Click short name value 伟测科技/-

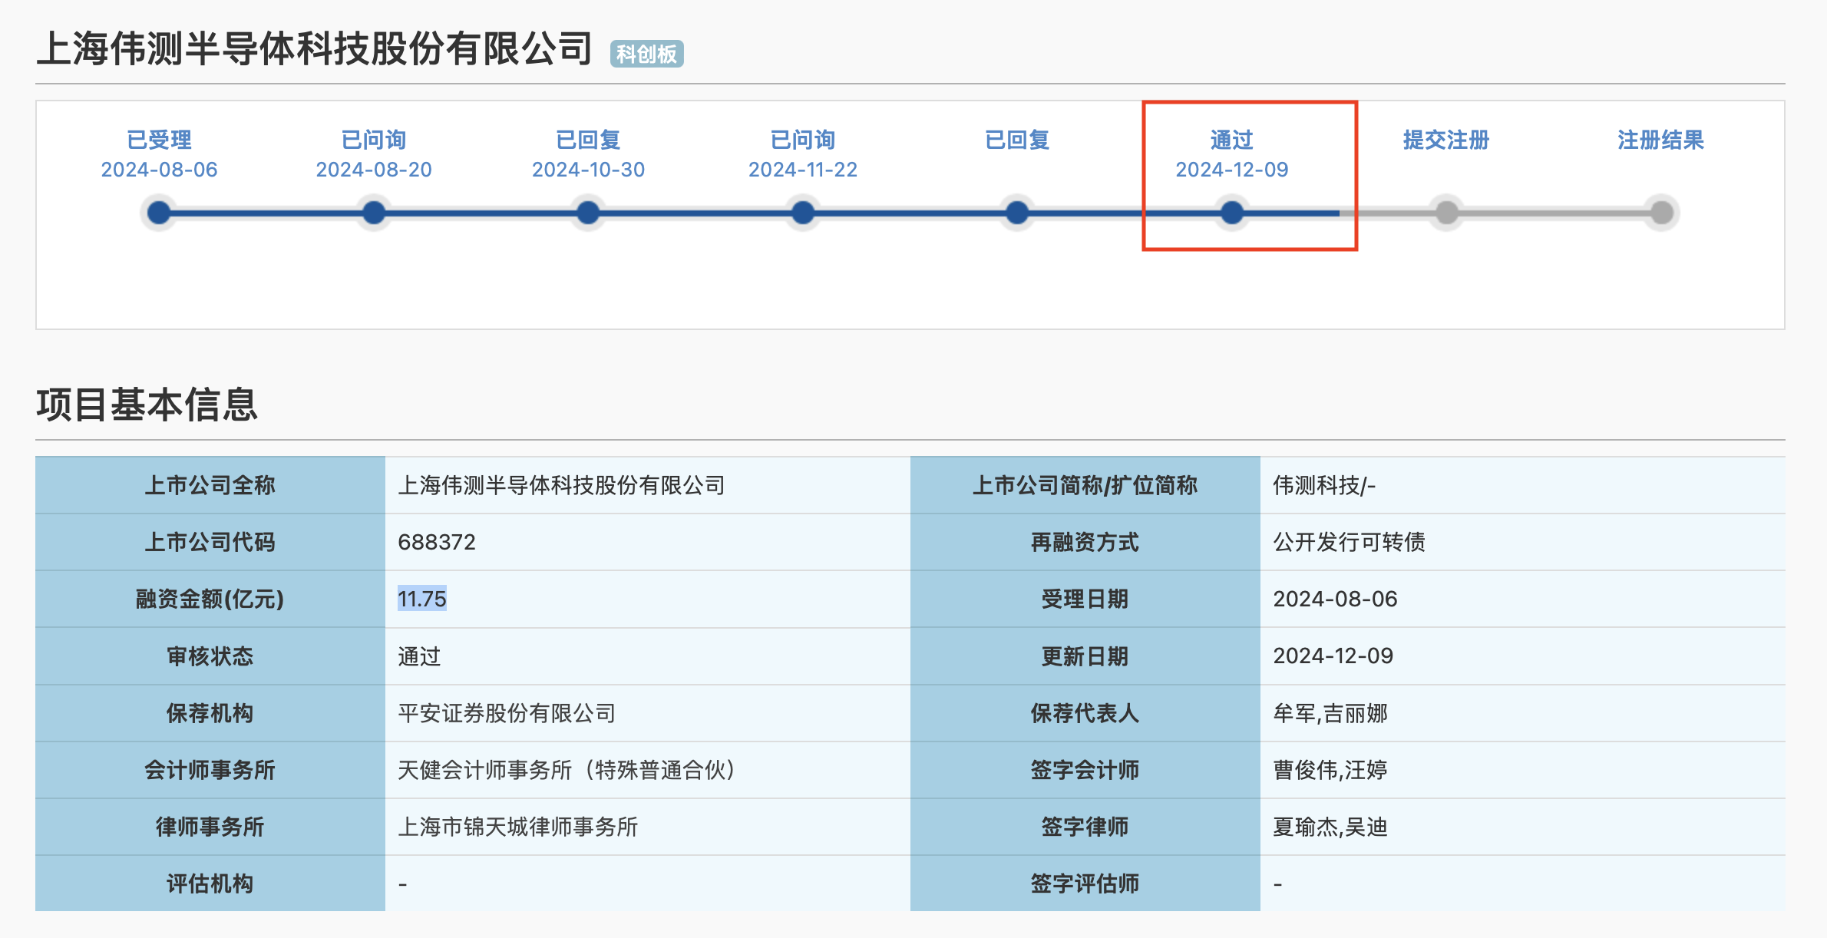1324,485
